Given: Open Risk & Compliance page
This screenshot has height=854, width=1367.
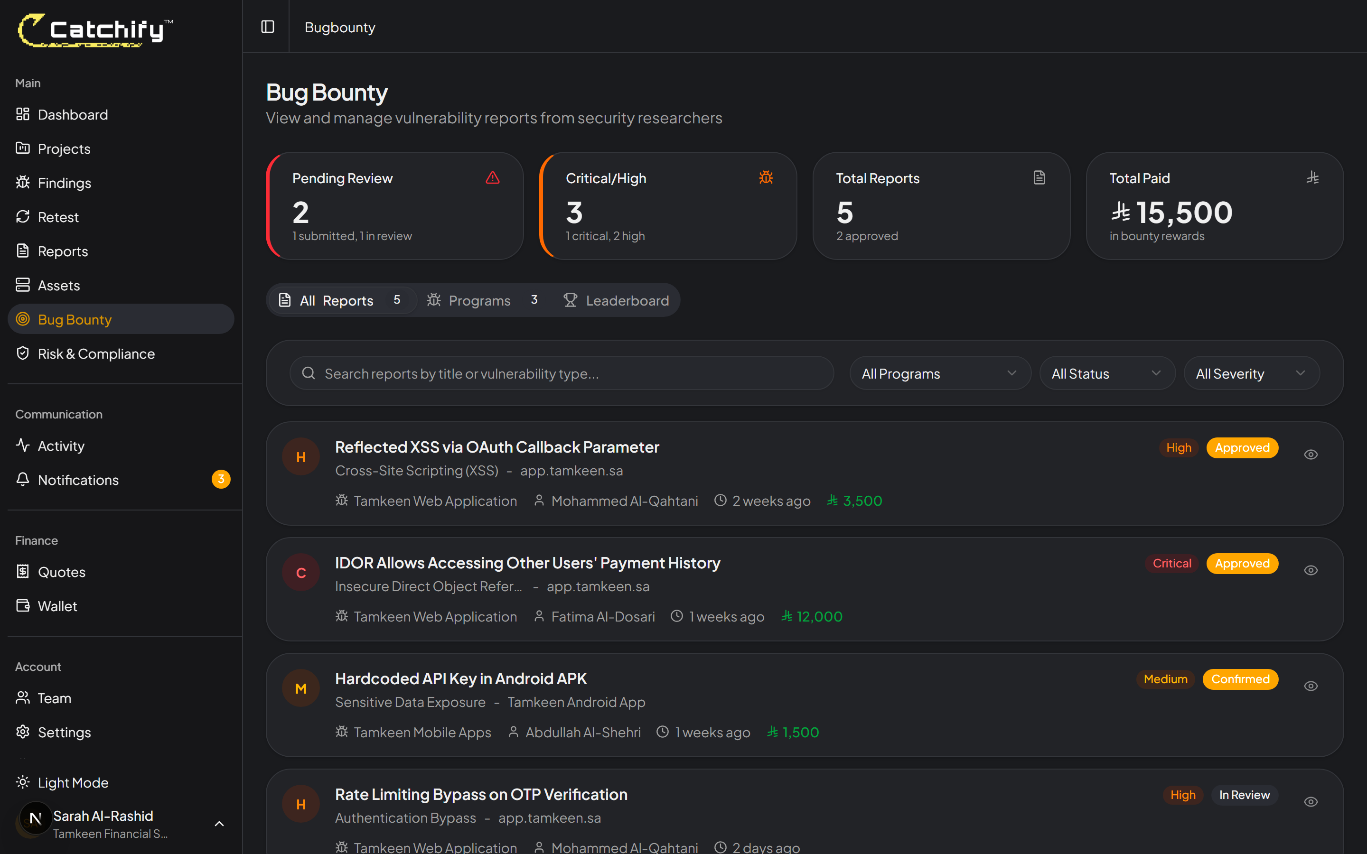Looking at the screenshot, I should (x=96, y=353).
